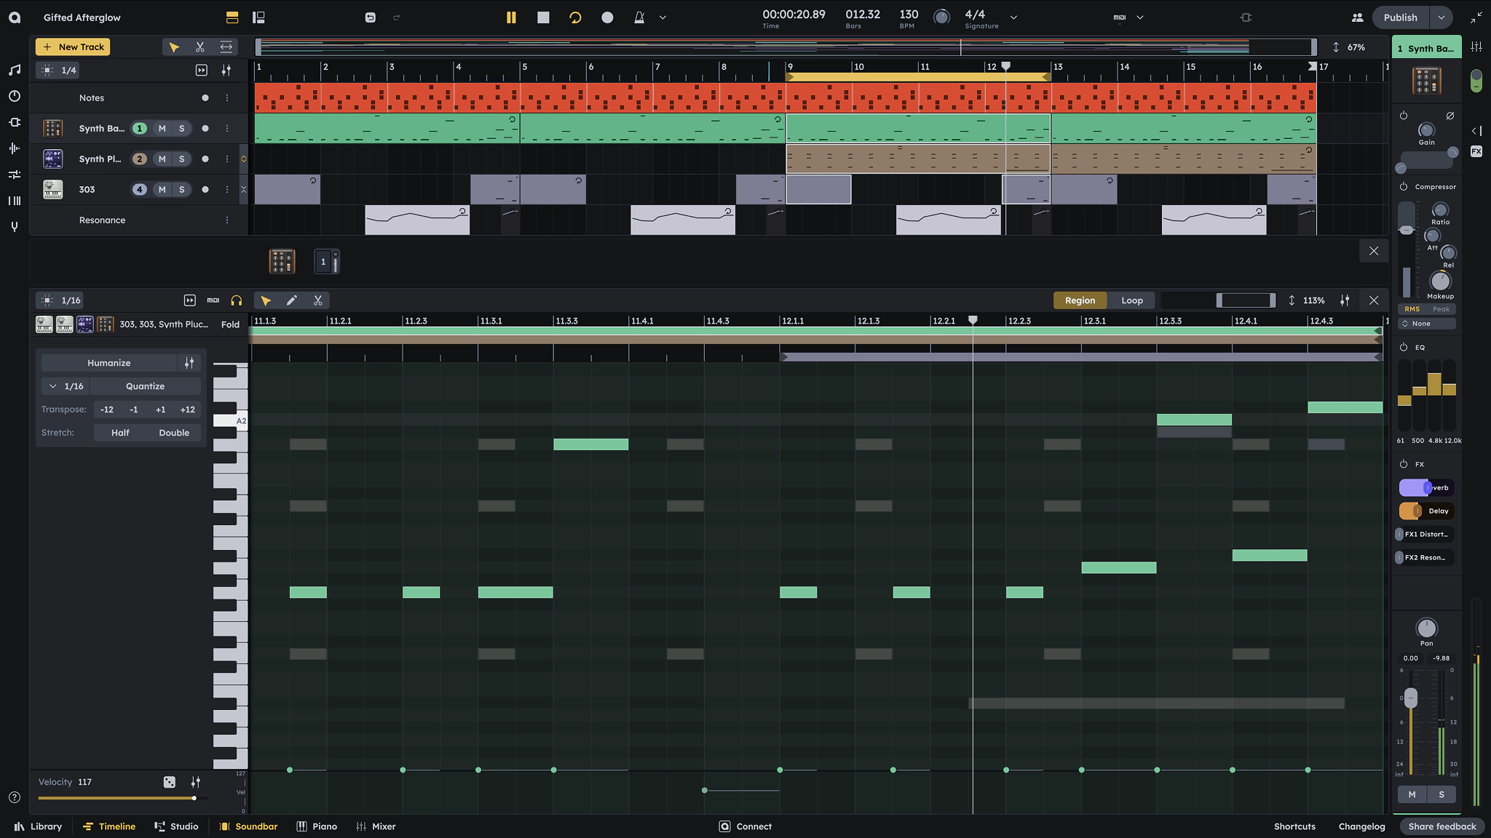Click the Fold button

point(230,324)
